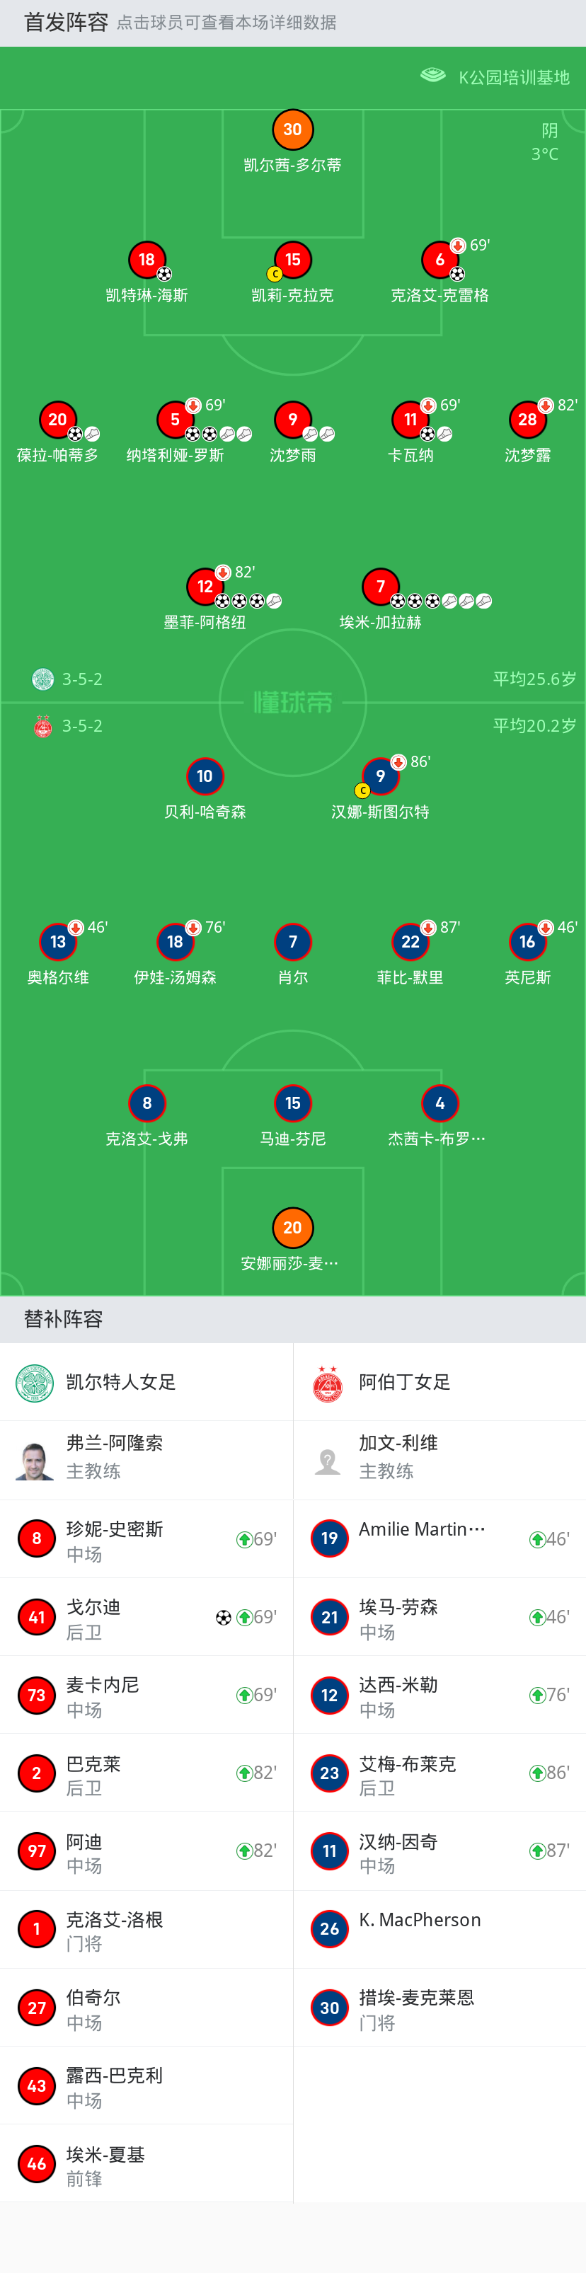Viewport: 586px width, 2273px height.
Task: Select substitute 戈尔迪's number 41 badge
Action: (x=36, y=1618)
